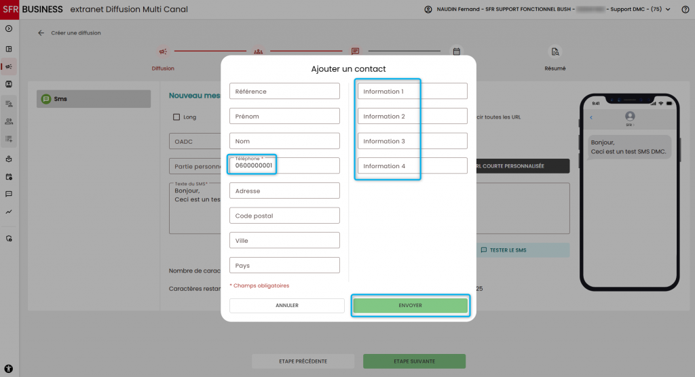Open the contact card icon in the sidebar

(x=9, y=84)
